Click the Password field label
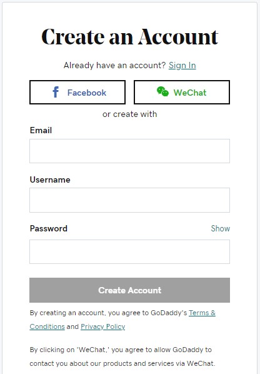Screen dimensions: 260x374 49,228
